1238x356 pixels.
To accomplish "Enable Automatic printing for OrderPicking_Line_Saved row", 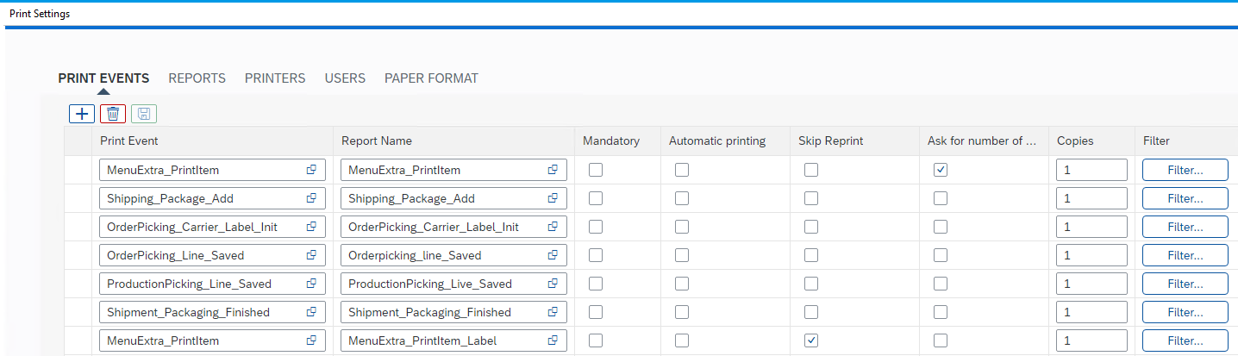I will tap(682, 255).
